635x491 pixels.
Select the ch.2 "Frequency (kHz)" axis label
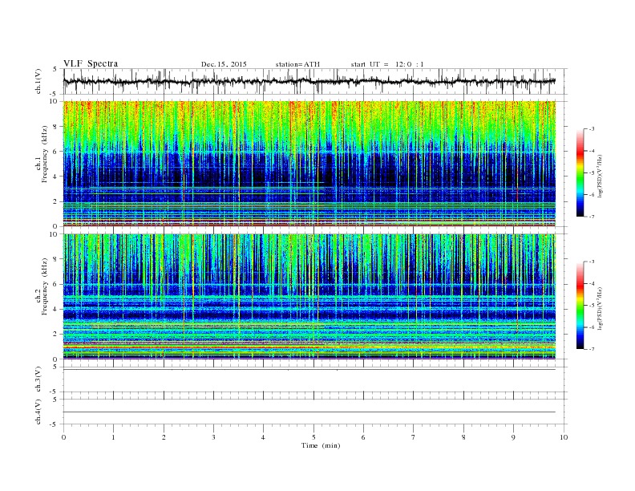coord(45,287)
